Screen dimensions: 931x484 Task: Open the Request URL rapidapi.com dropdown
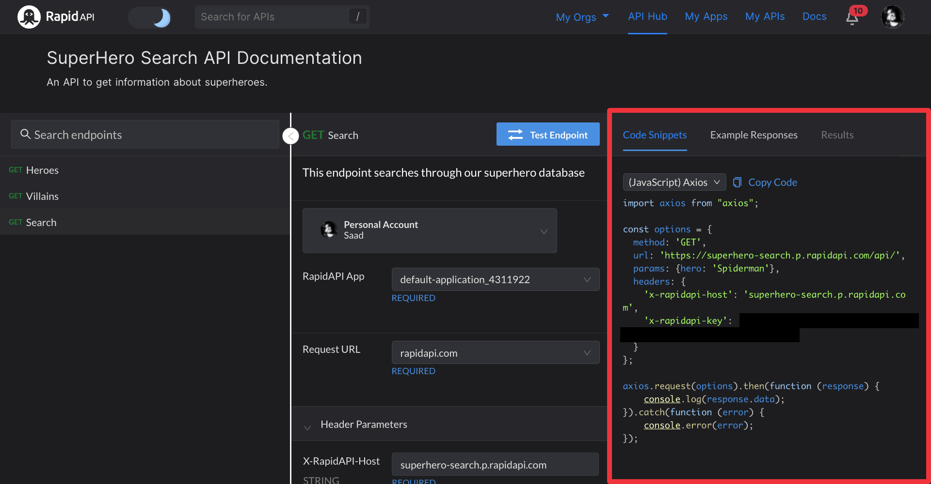[x=495, y=353]
